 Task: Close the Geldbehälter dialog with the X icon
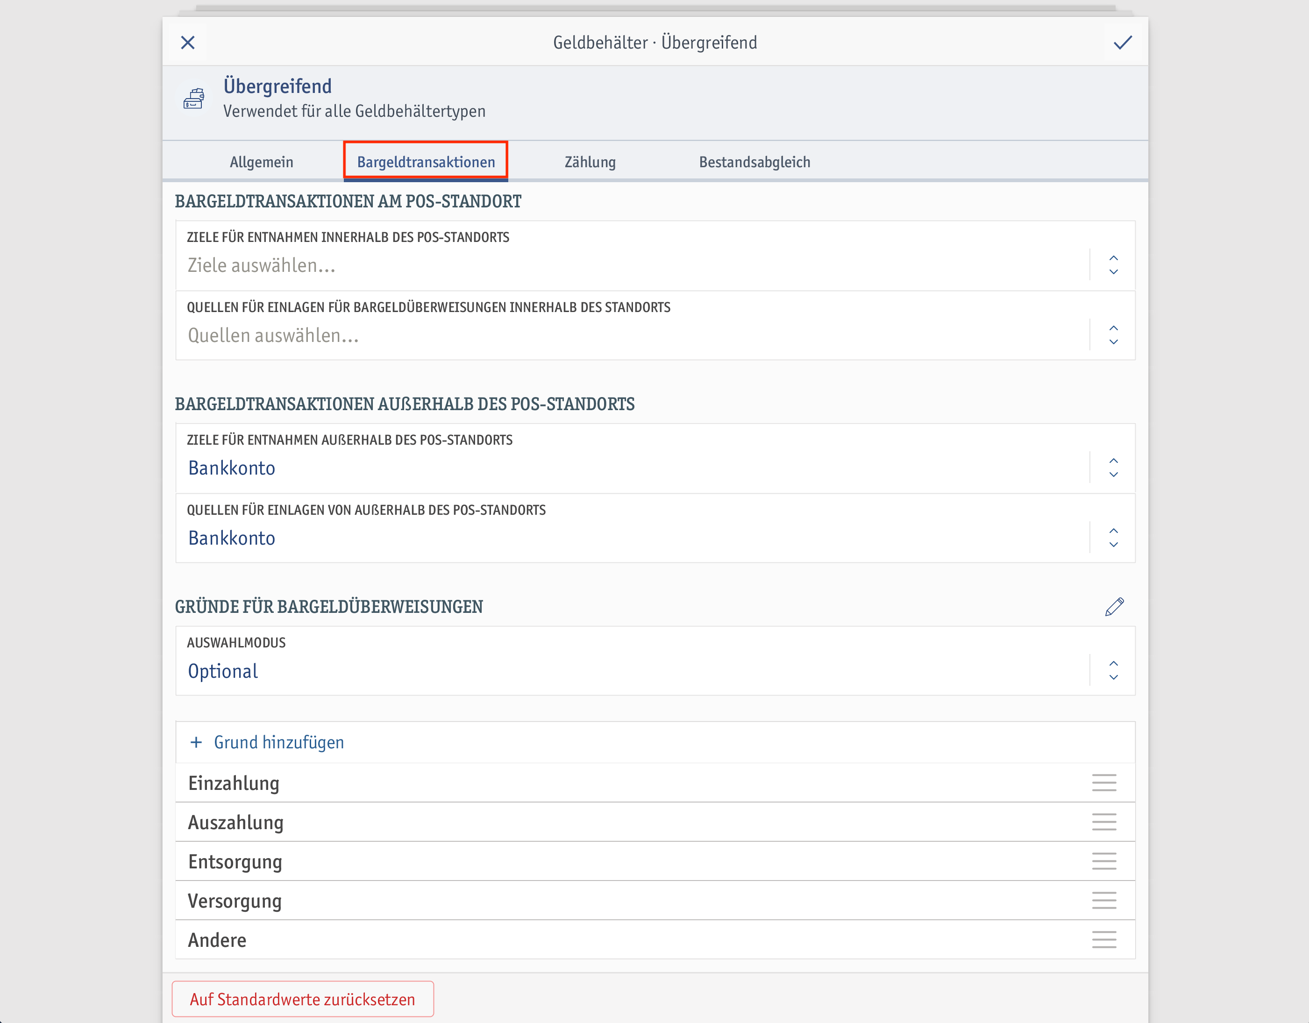tap(188, 43)
